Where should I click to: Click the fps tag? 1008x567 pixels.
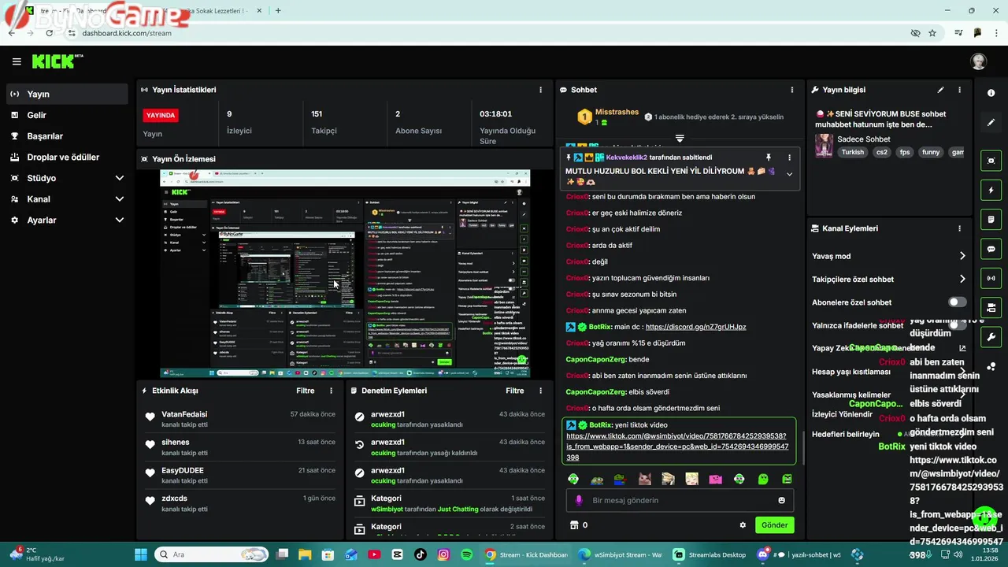click(905, 153)
